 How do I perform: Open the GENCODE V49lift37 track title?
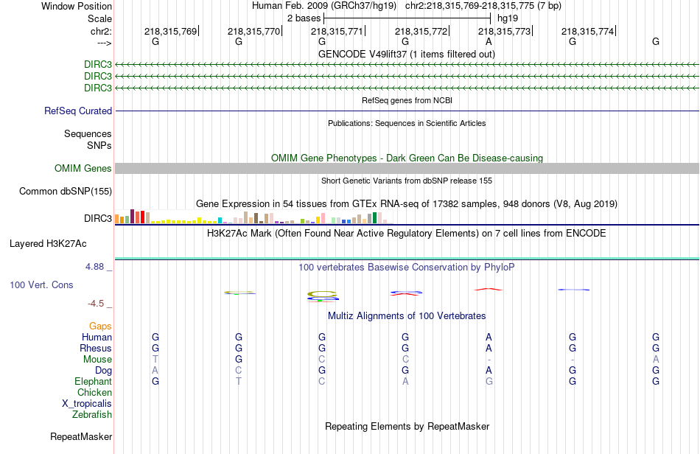point(407,54)
